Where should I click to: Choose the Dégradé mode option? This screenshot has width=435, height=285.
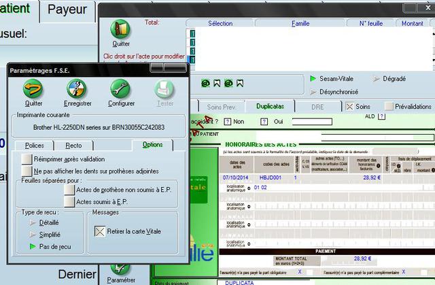pyautogui.click(x=377, y=79)
